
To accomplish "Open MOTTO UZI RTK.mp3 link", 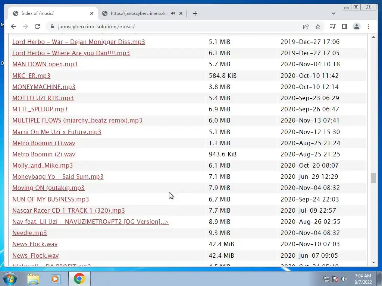I will pos(43,98).
